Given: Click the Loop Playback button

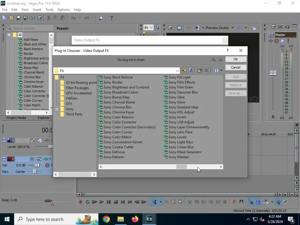Looking at the screenshot, I should [88, 202].
